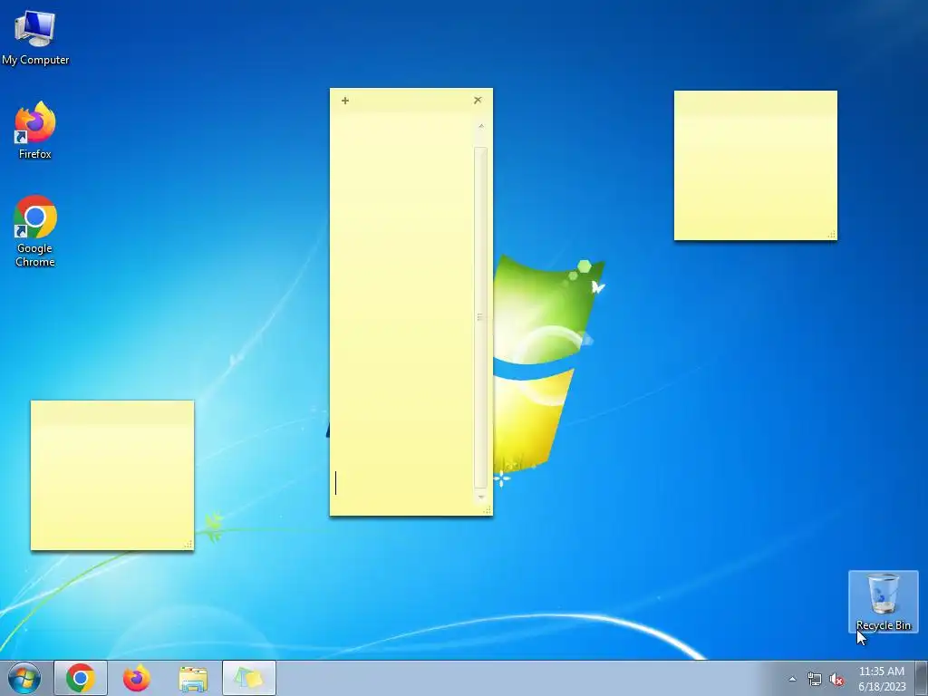Open the network status tray icon

click(x=815, y=679)
